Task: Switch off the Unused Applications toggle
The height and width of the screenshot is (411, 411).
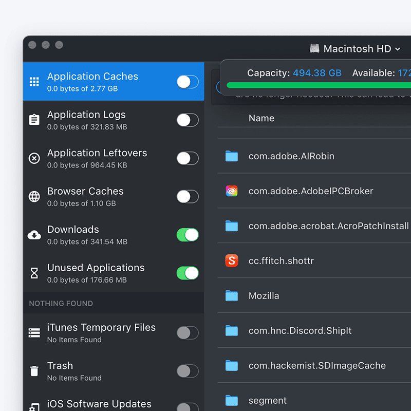Action: point(188,273)
